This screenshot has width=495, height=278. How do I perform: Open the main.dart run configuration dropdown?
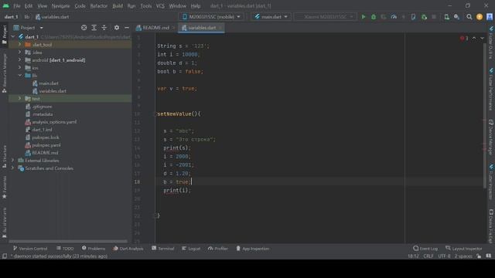coord(271,17)
